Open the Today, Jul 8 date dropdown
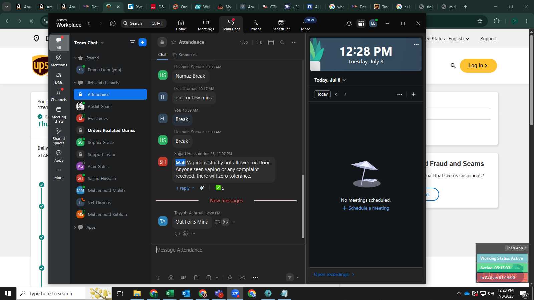 (330, 80)
